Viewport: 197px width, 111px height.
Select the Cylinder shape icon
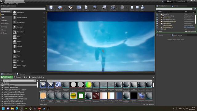15,47
